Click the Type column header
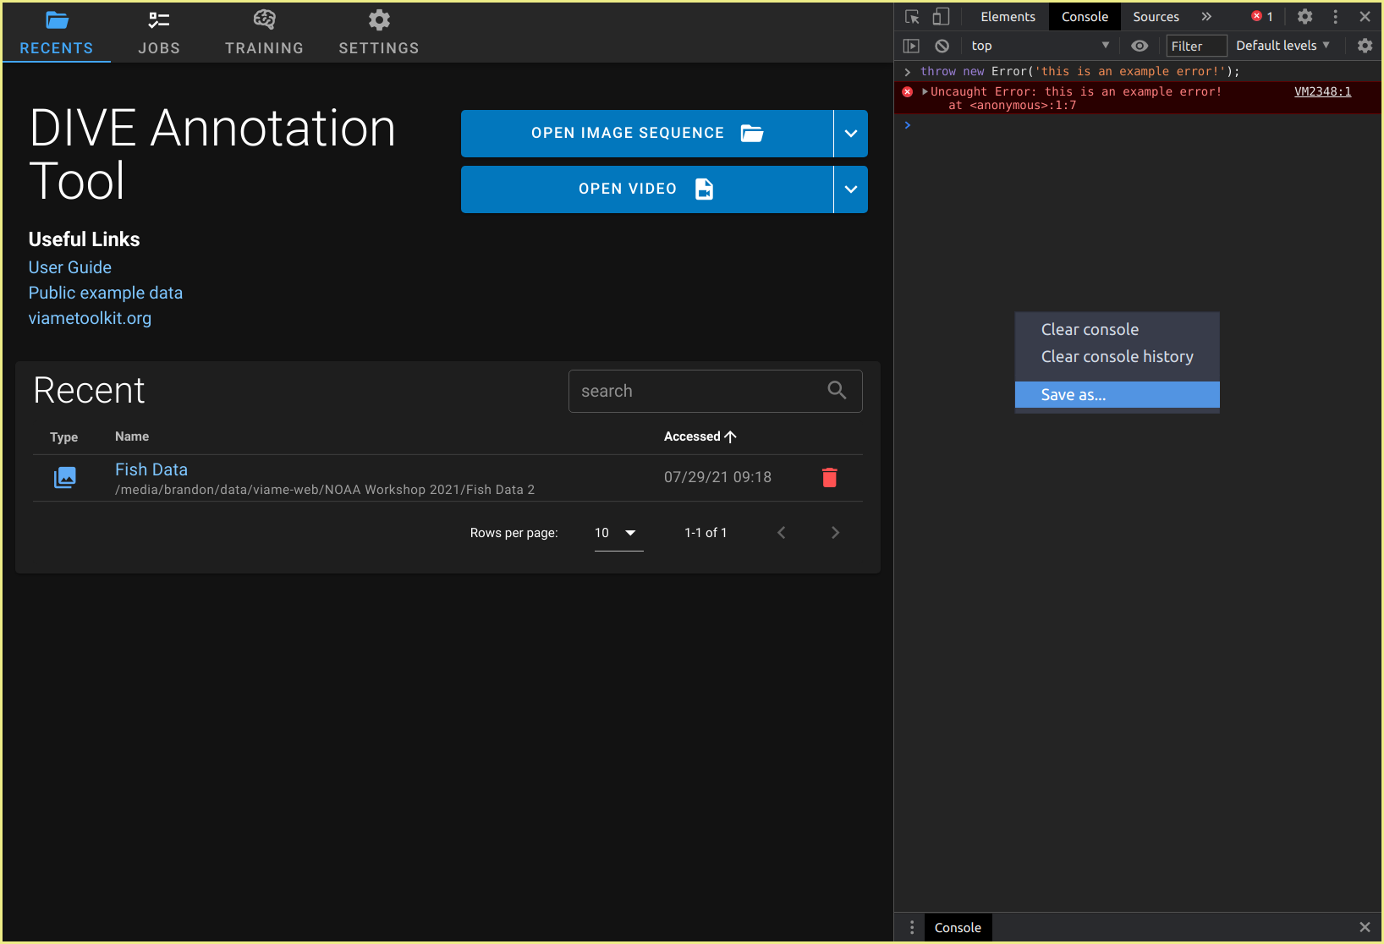 tap(64, 437)
